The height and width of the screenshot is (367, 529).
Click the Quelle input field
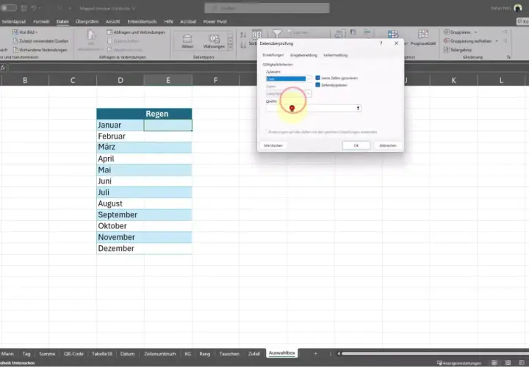(310, 108)
